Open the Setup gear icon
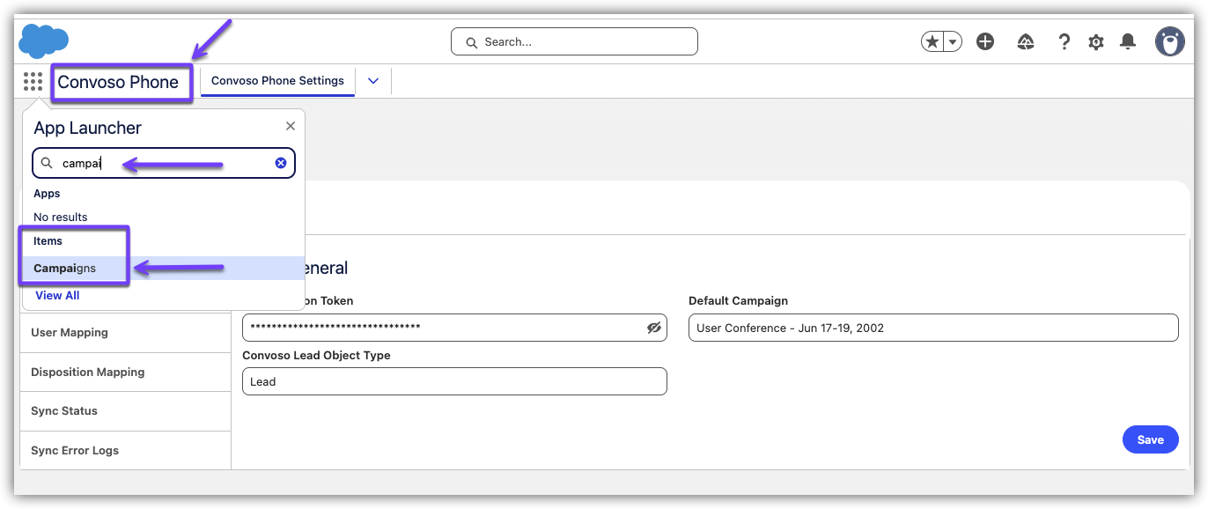 (x=1096, y=41)
